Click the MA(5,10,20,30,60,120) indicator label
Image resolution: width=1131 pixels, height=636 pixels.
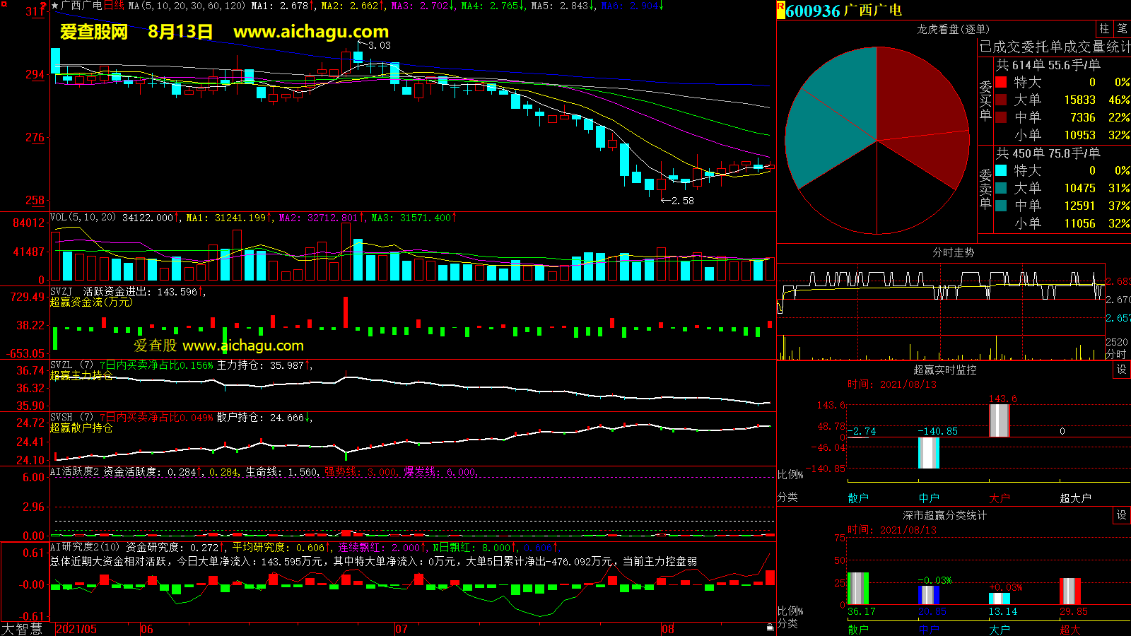click(x=187, y=6)
